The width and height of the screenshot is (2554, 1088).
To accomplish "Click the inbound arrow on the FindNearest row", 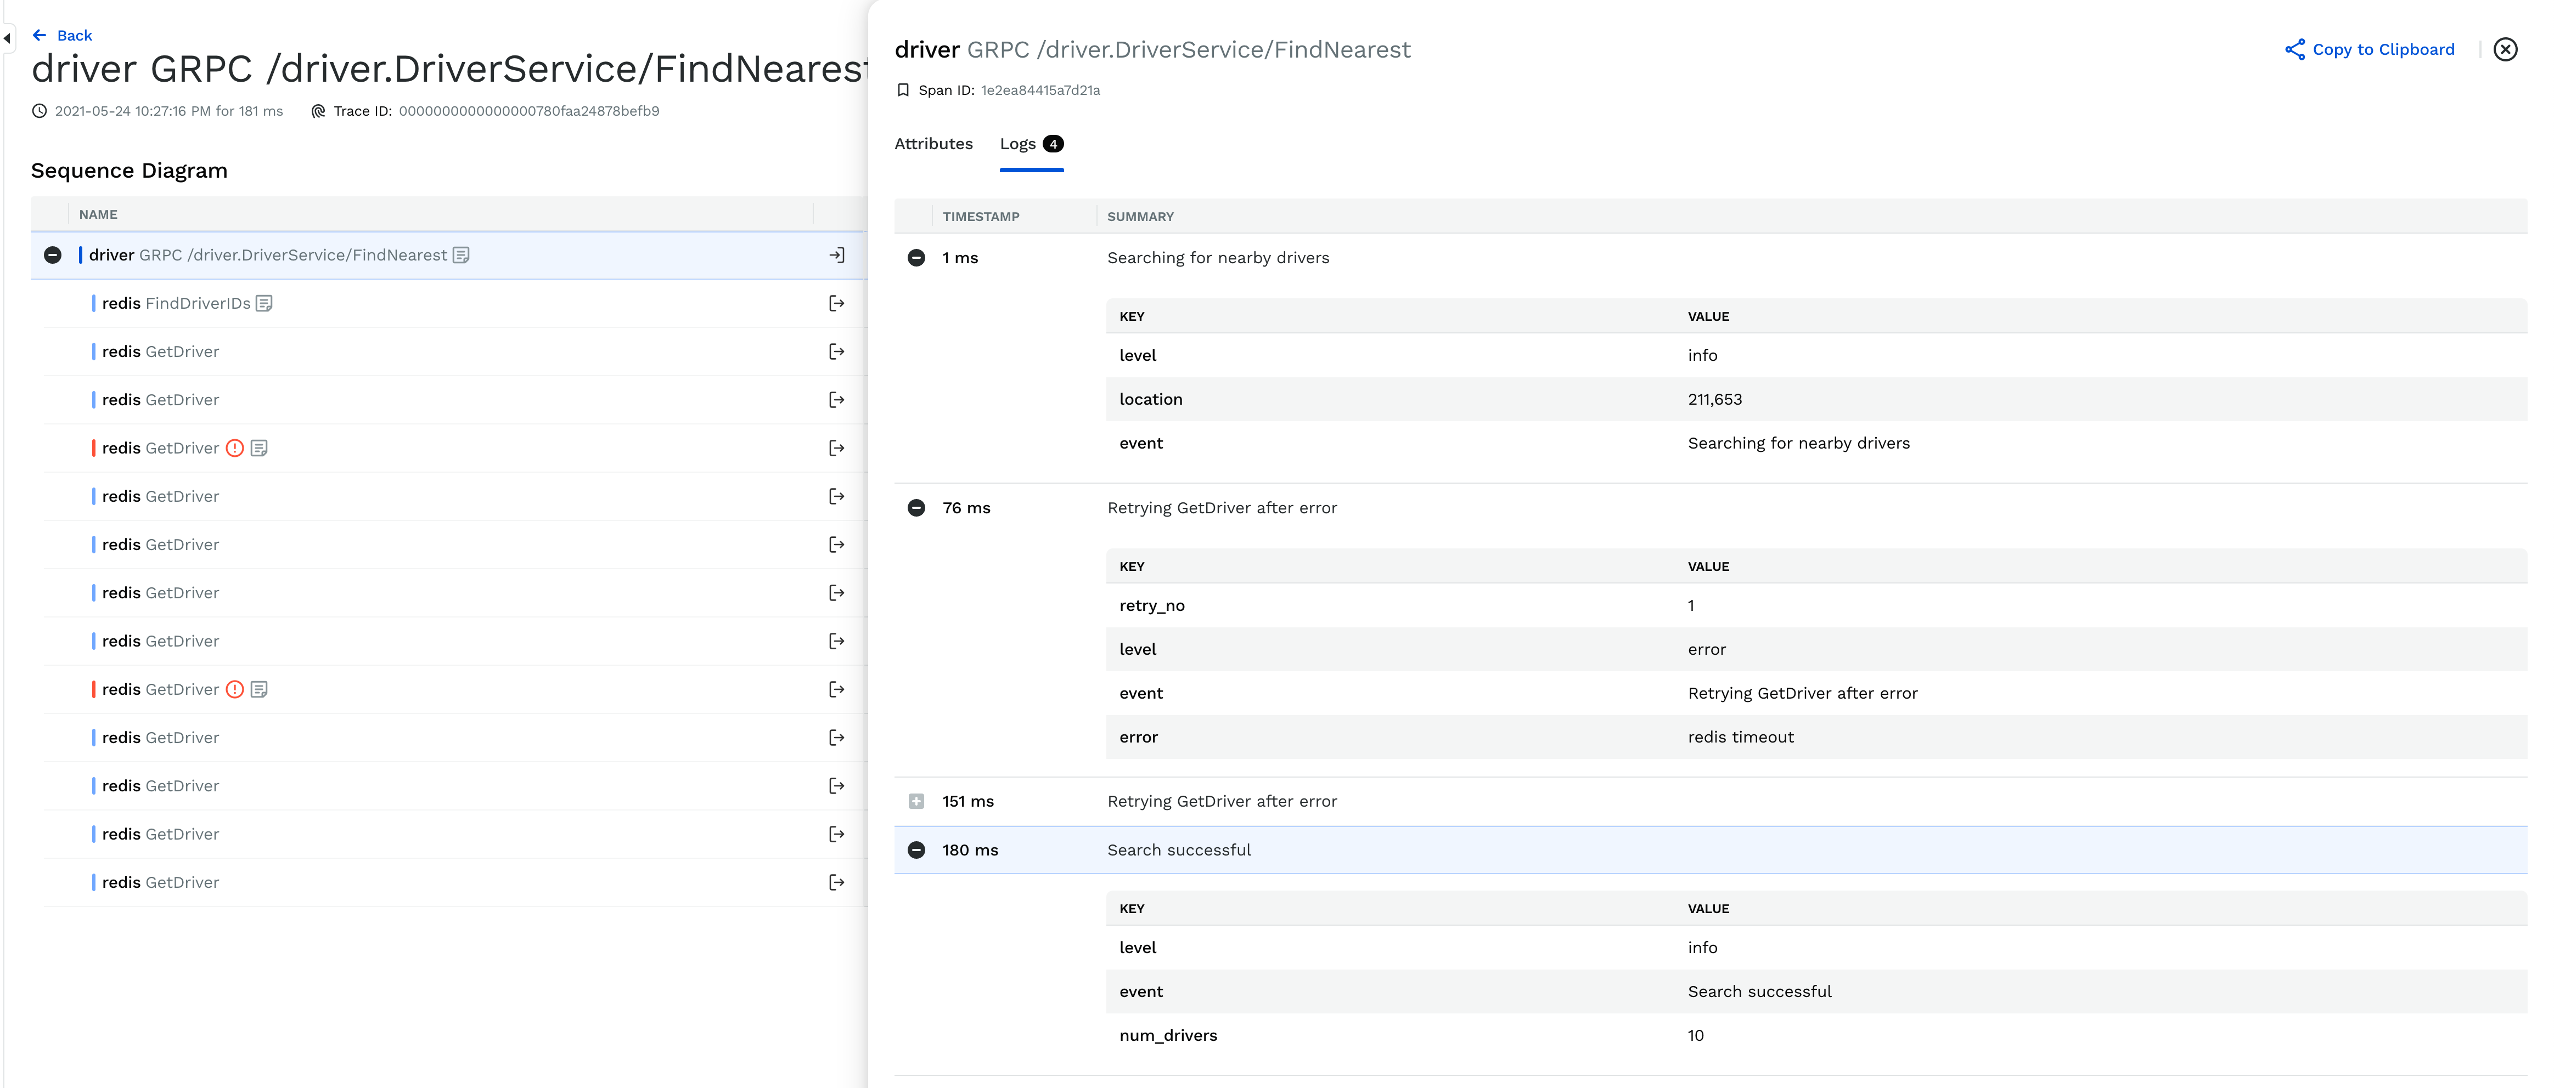I will [838, 254].
